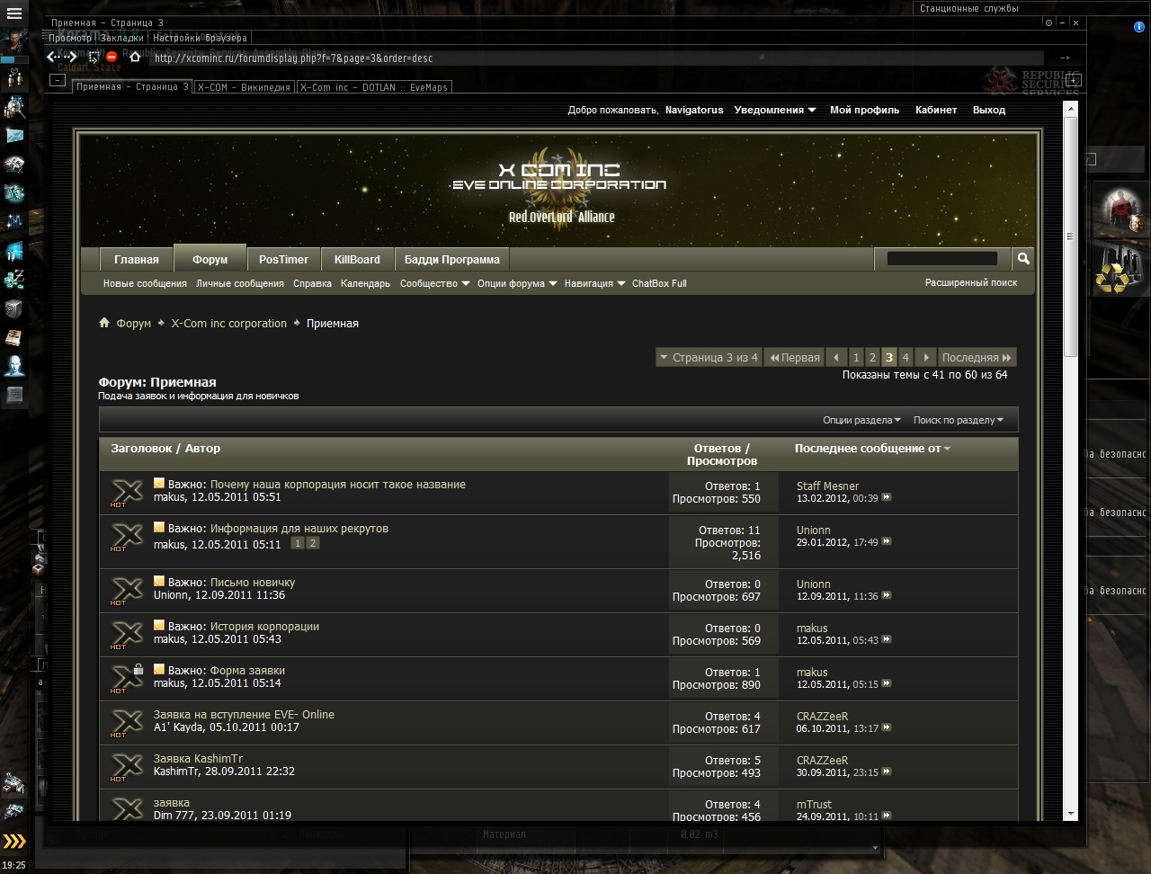Screen dimensions: 1151x874
Task: Open a new browser tab with the plus button
Action: coord(1074,80)
